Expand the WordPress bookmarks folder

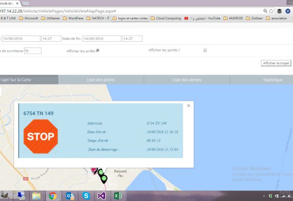73,18
